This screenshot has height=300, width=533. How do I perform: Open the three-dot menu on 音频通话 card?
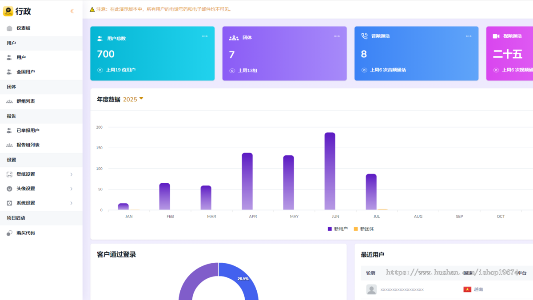469,36
